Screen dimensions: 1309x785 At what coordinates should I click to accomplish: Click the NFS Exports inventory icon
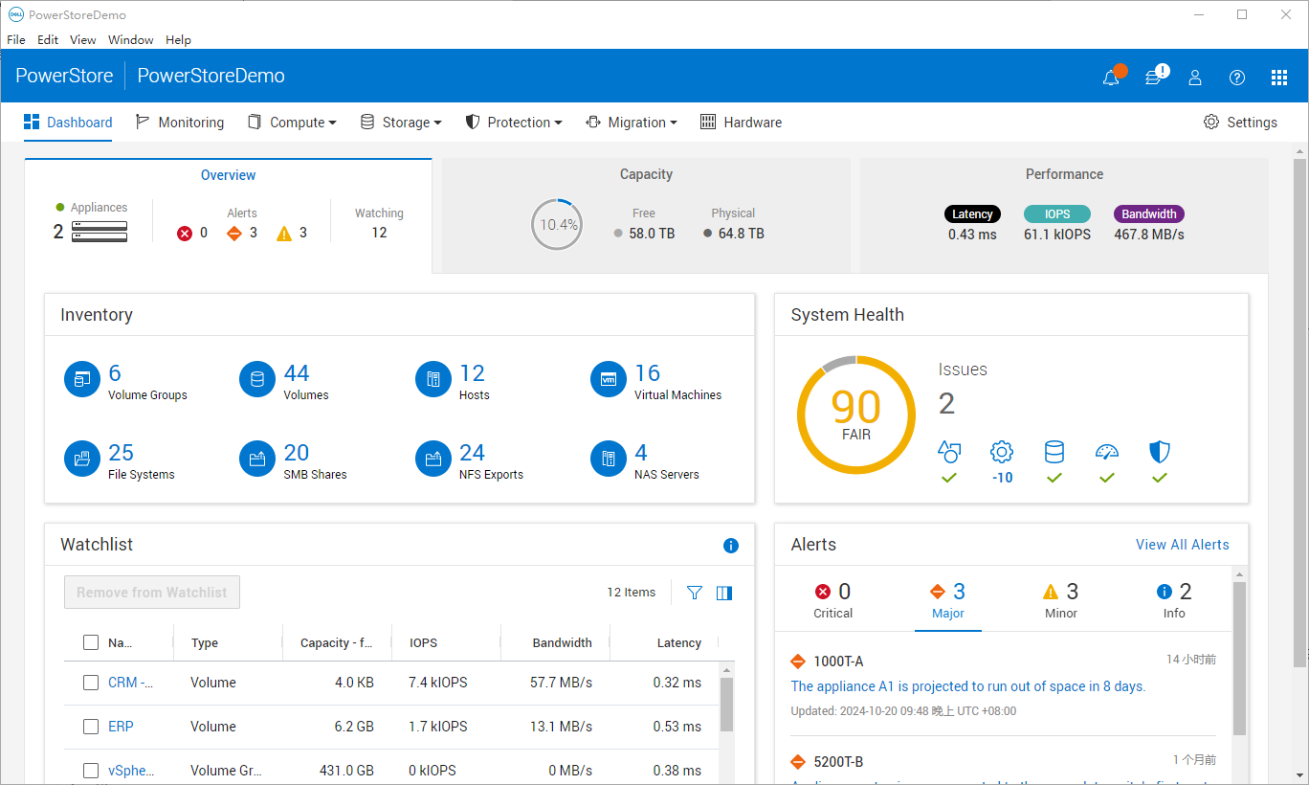tap(433, 460)
